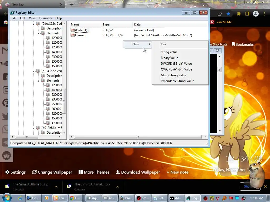Open the File menu
The image size is (270, 202).
coord(14,18)
